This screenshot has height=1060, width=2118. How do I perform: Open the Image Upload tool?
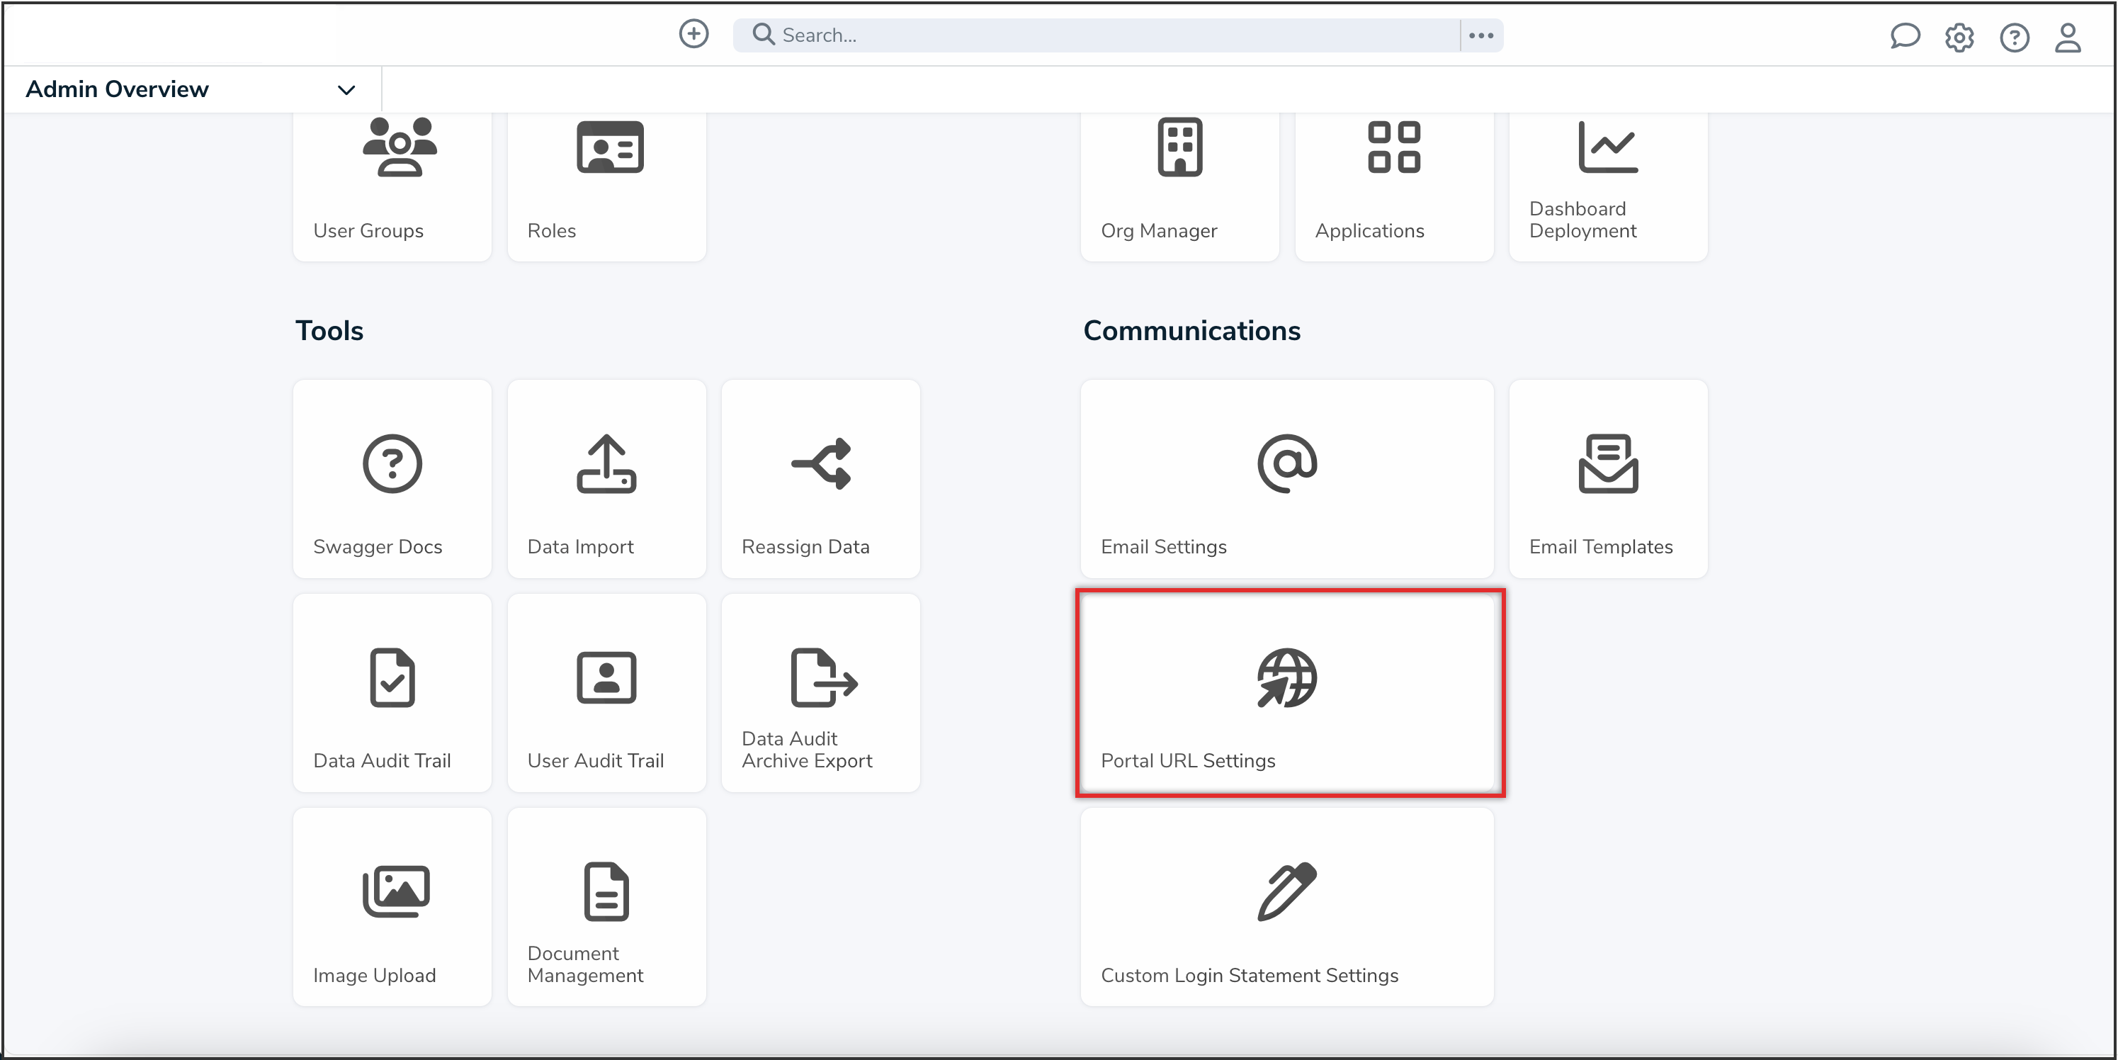tap(391, 906)
